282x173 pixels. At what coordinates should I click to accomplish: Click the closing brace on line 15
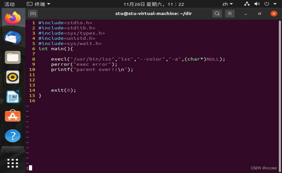click(x=40, y=95)
